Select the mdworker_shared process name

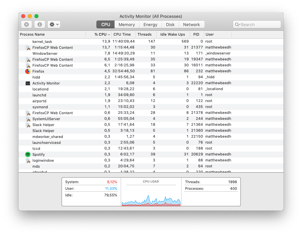click(48, 137)
